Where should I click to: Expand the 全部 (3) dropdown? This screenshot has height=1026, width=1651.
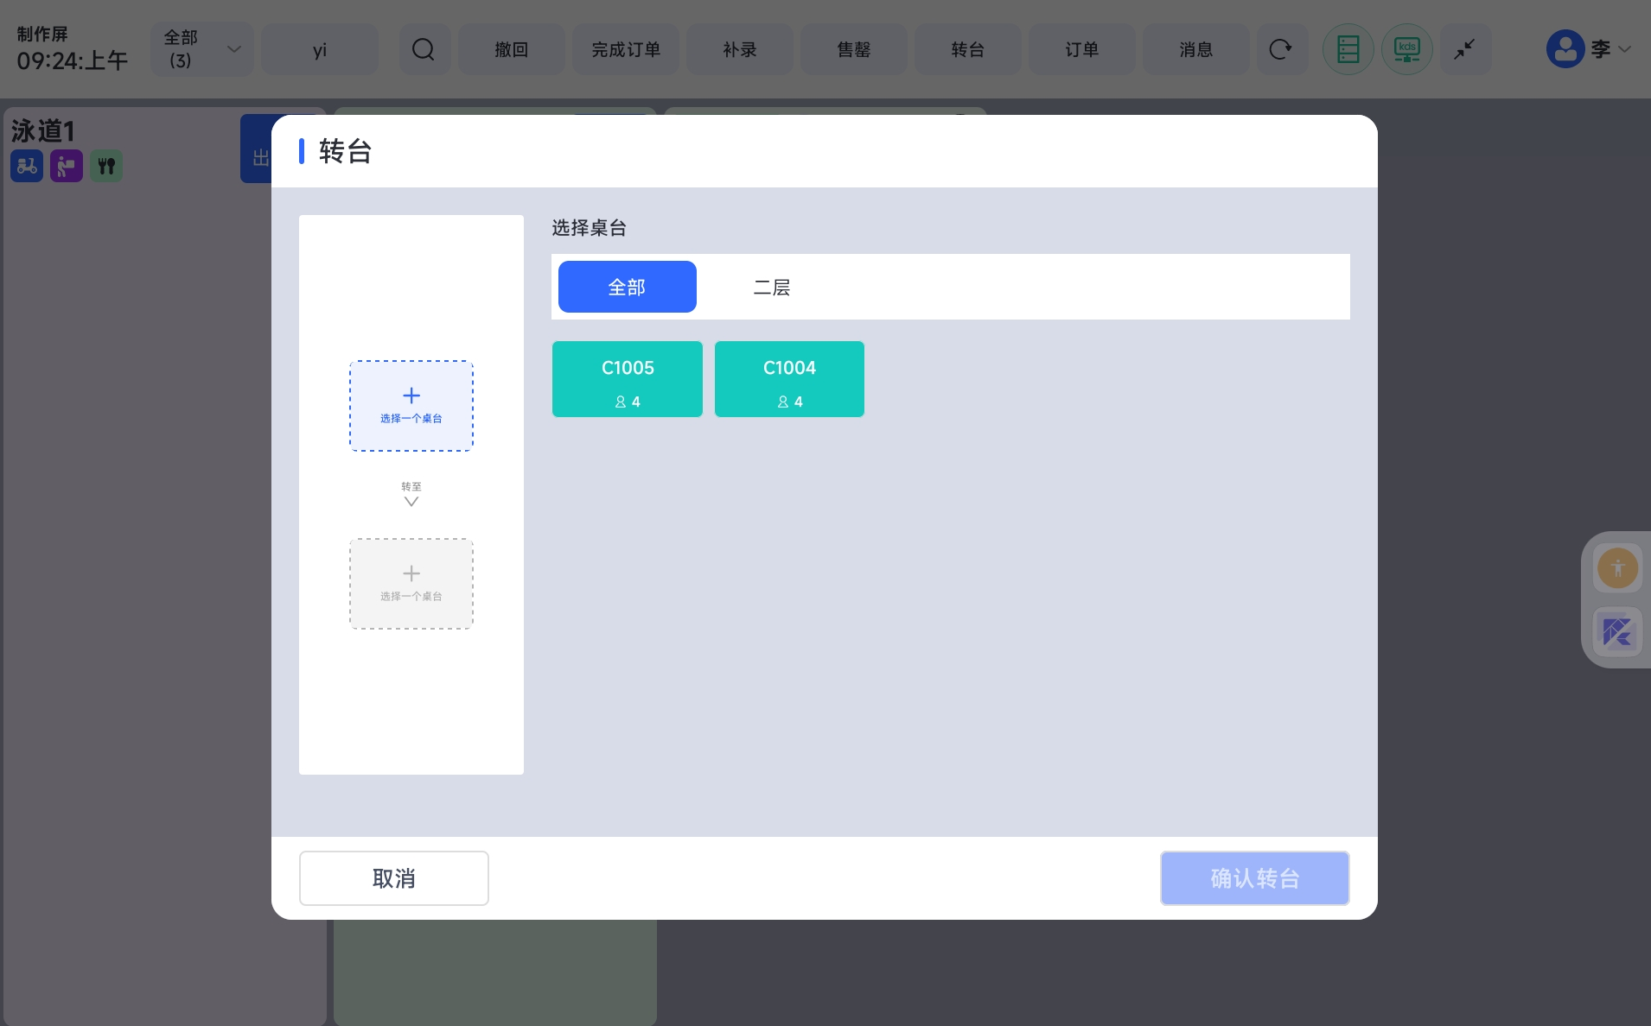[x=201, y=49]
